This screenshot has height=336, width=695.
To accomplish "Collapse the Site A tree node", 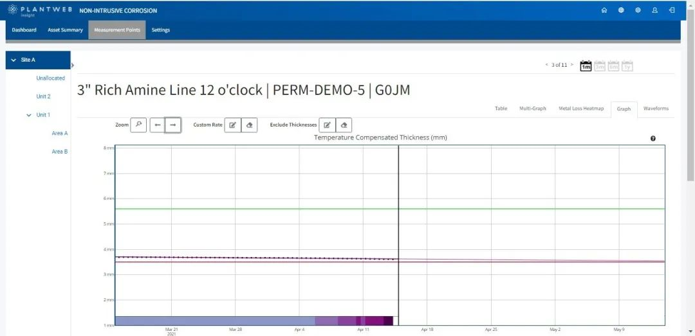I will pos(14,60).
